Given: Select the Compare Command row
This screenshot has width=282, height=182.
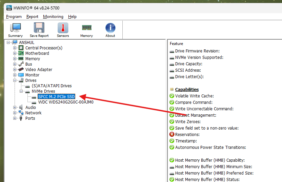Looking at the screenshot, I should click(x=194, y=102).
